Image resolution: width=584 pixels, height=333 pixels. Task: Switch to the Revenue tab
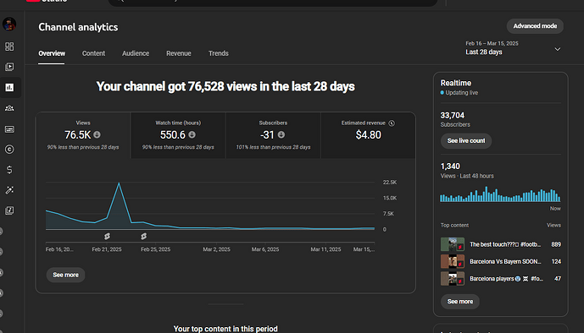[179, 53]
